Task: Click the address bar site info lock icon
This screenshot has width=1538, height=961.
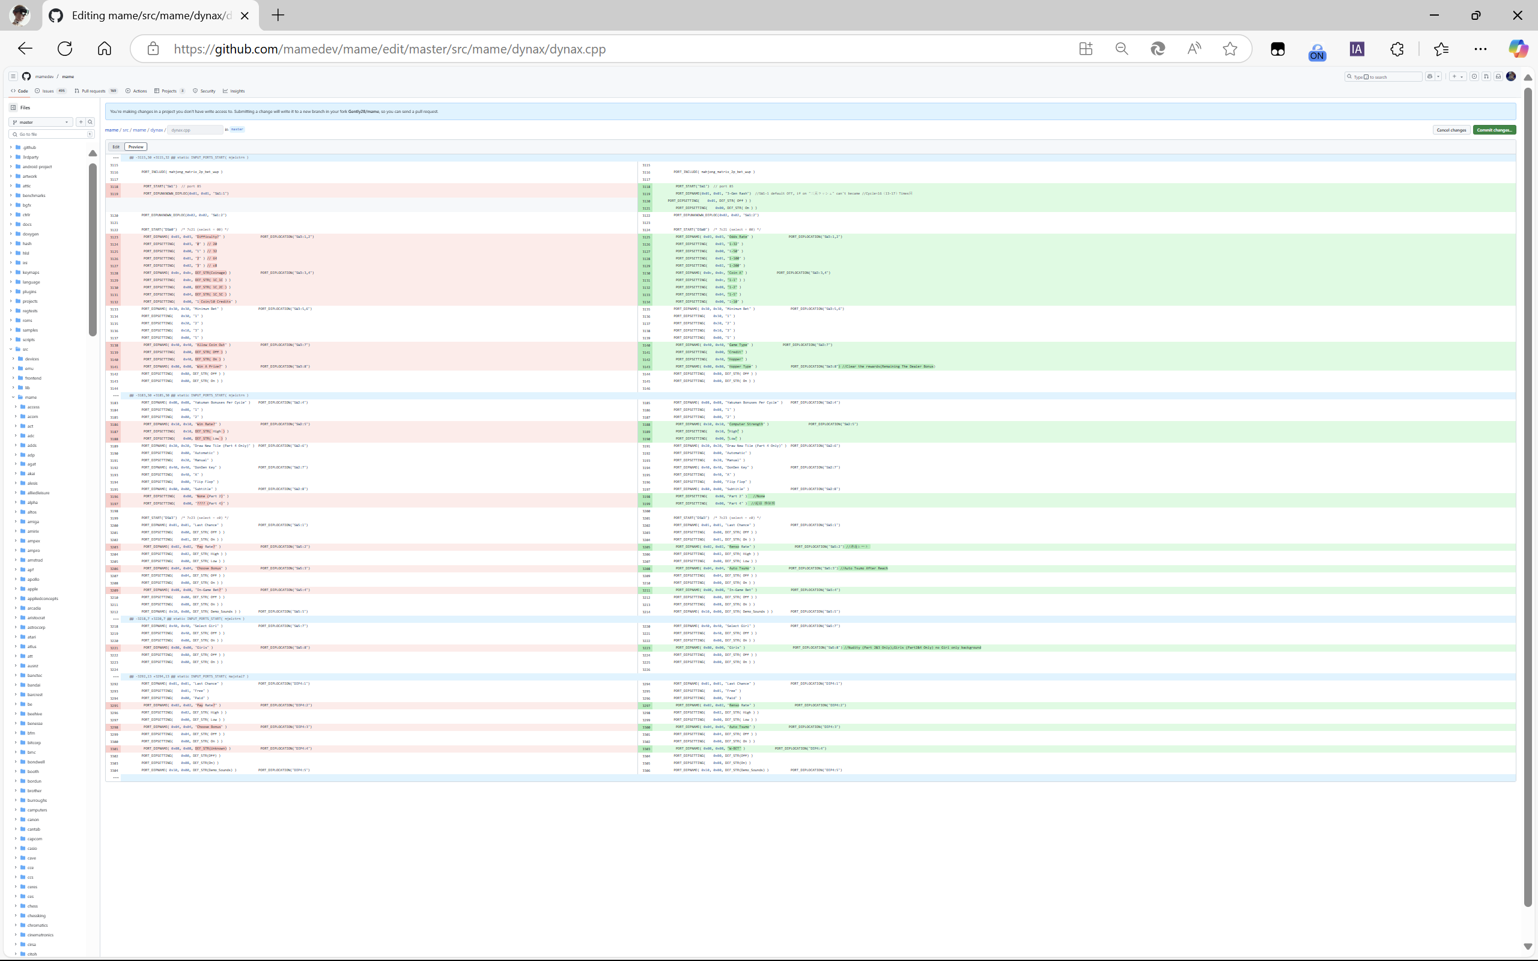Action: pyautogui.click(x=153, y=49)
